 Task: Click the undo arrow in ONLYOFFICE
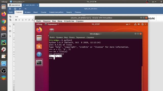(x=20, y=9)
